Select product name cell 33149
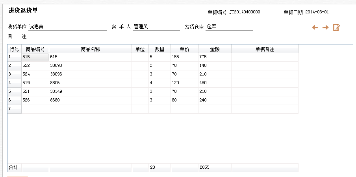 point(90,92)
